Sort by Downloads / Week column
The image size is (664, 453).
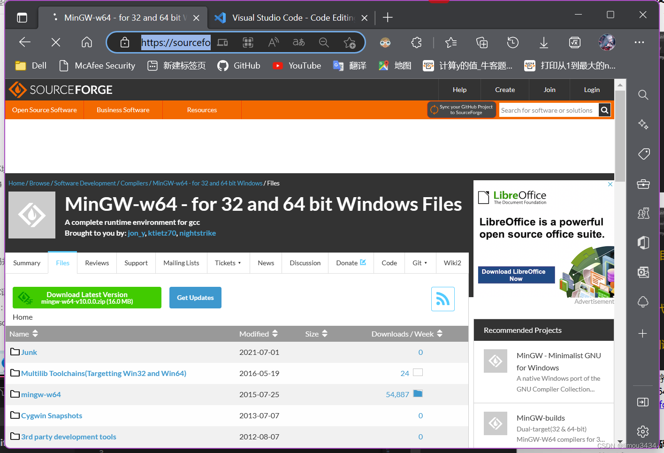click(407, 334)
